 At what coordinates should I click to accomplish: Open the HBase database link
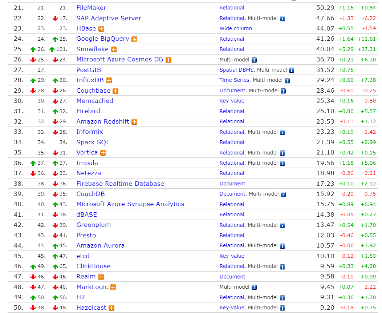pyautogui.click(x=86, y=29)
